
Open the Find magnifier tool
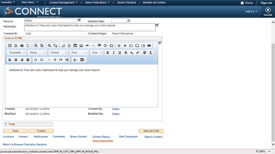49,46
